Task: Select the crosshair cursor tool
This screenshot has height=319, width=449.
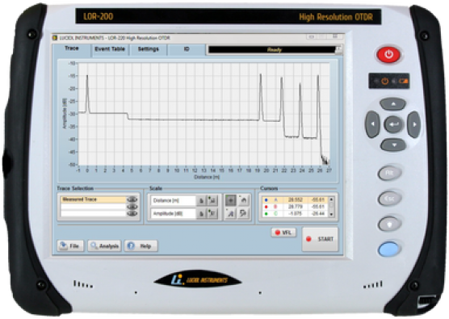Action: point(231,200)
